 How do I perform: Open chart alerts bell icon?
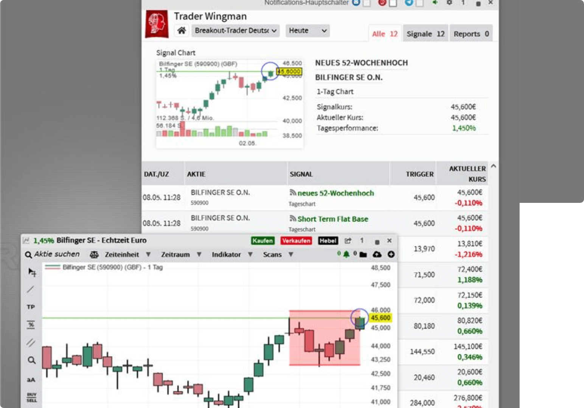[346, 254]
